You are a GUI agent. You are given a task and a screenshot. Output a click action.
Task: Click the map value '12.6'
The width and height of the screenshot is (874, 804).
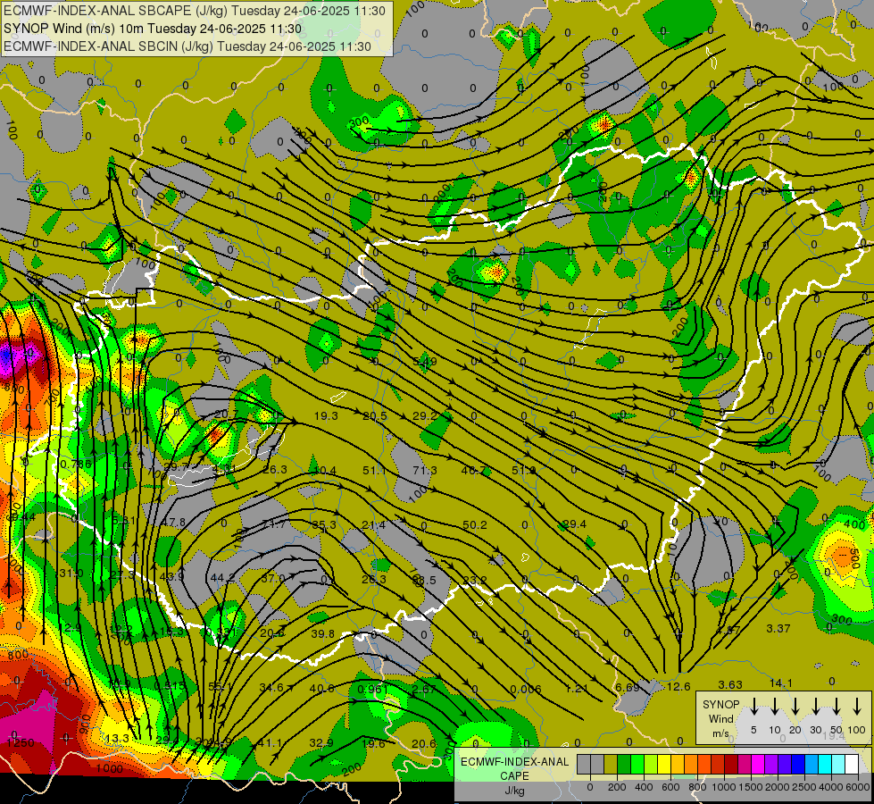(678, 686)
